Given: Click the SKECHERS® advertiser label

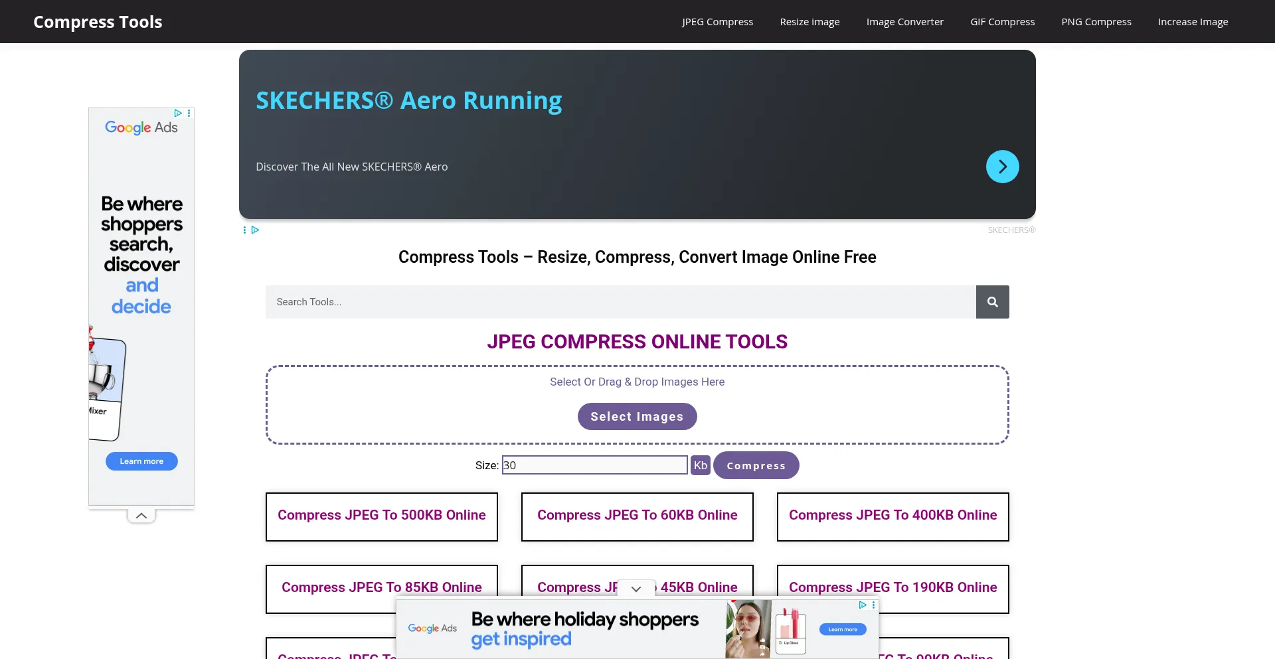Looking at the screenshot, I should [x=1011, y=230].
